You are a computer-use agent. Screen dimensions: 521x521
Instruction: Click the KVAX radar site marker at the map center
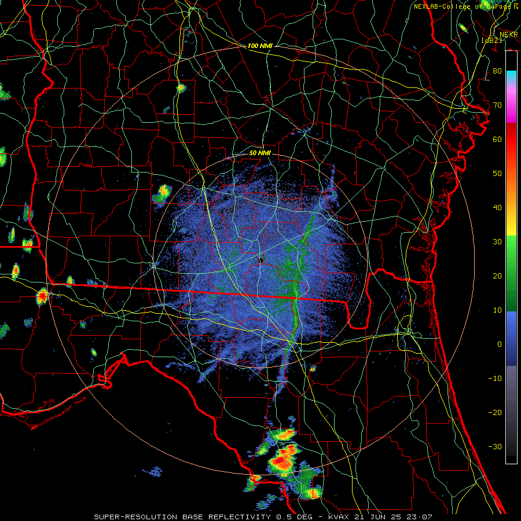[261, 260]
